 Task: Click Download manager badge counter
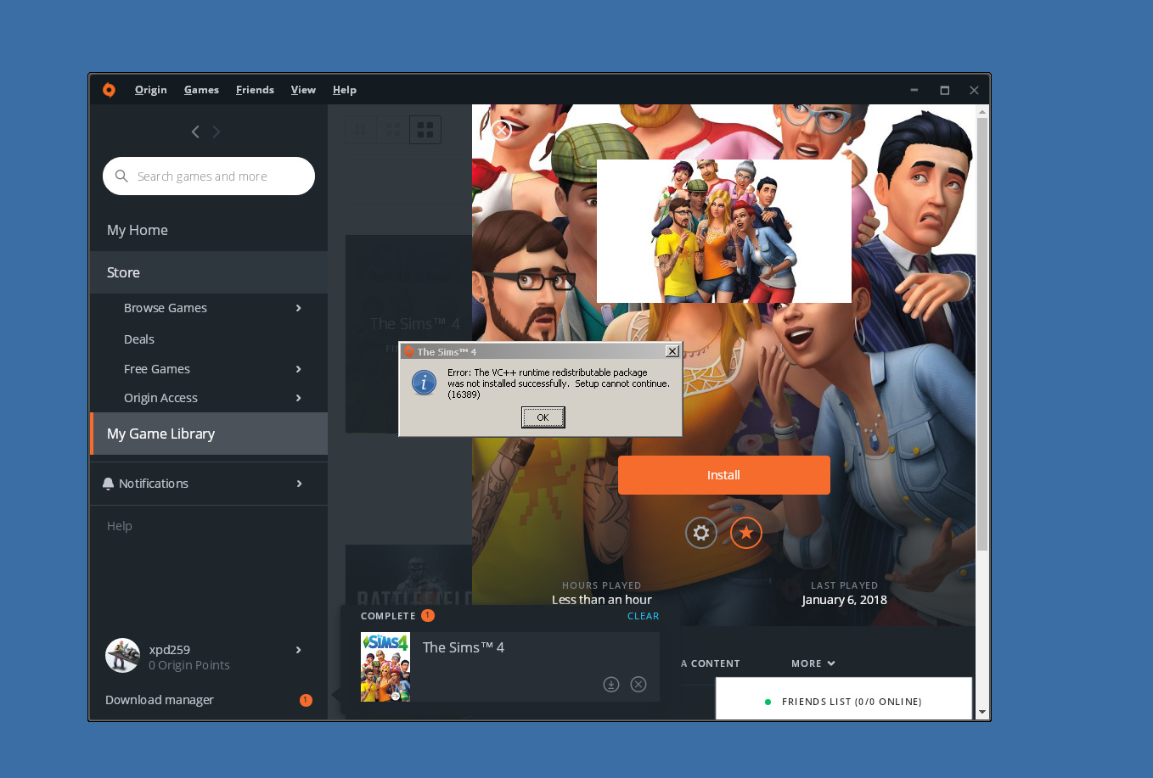[x=306, y=700]
